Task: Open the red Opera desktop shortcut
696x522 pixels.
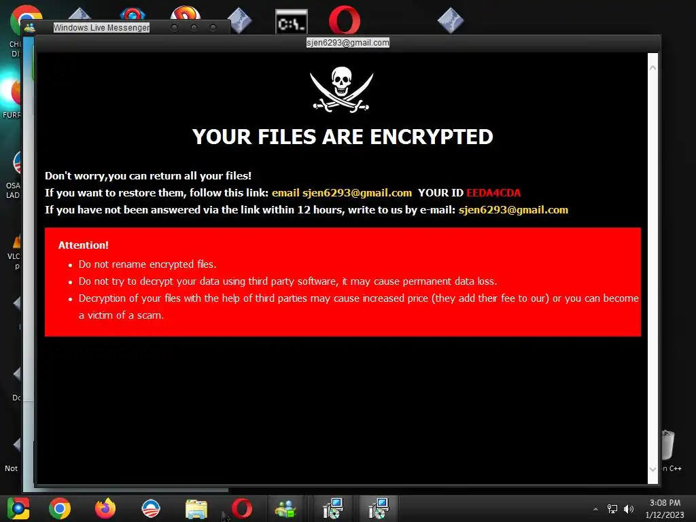Action: 345,20
